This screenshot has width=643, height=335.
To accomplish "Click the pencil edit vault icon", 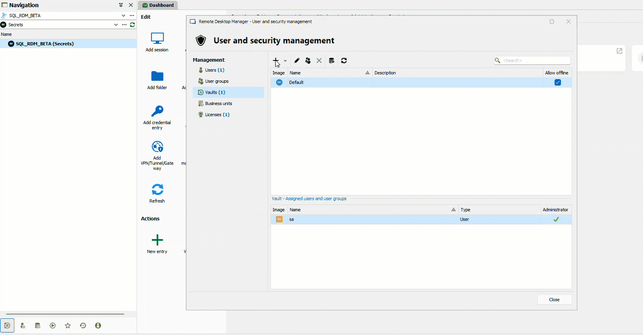I will coord(297,60).
